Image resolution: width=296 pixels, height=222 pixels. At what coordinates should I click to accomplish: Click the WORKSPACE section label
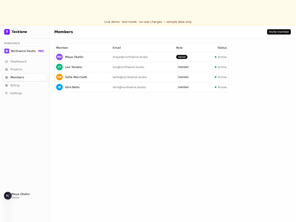point(12,43)
